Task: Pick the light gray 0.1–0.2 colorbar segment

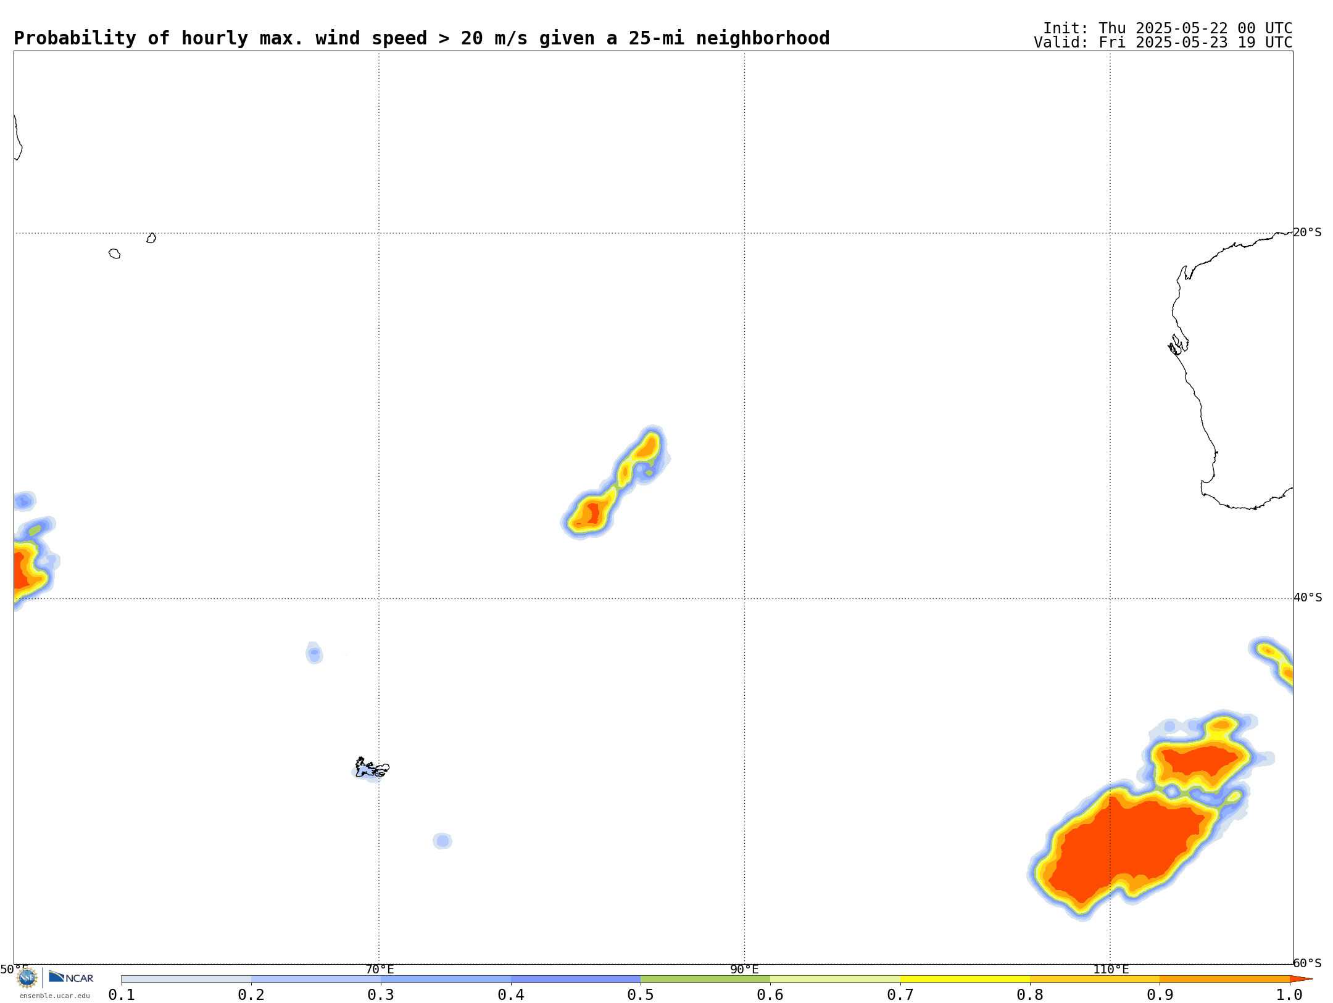Action: click(186, 979)
